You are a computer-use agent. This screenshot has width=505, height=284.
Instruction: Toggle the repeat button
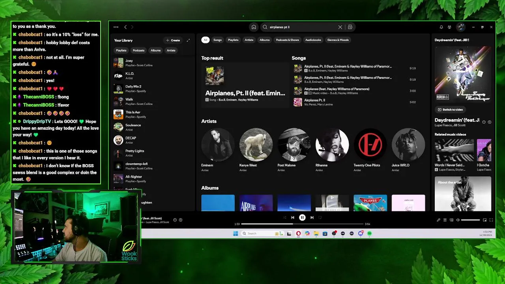pos(320,217)
